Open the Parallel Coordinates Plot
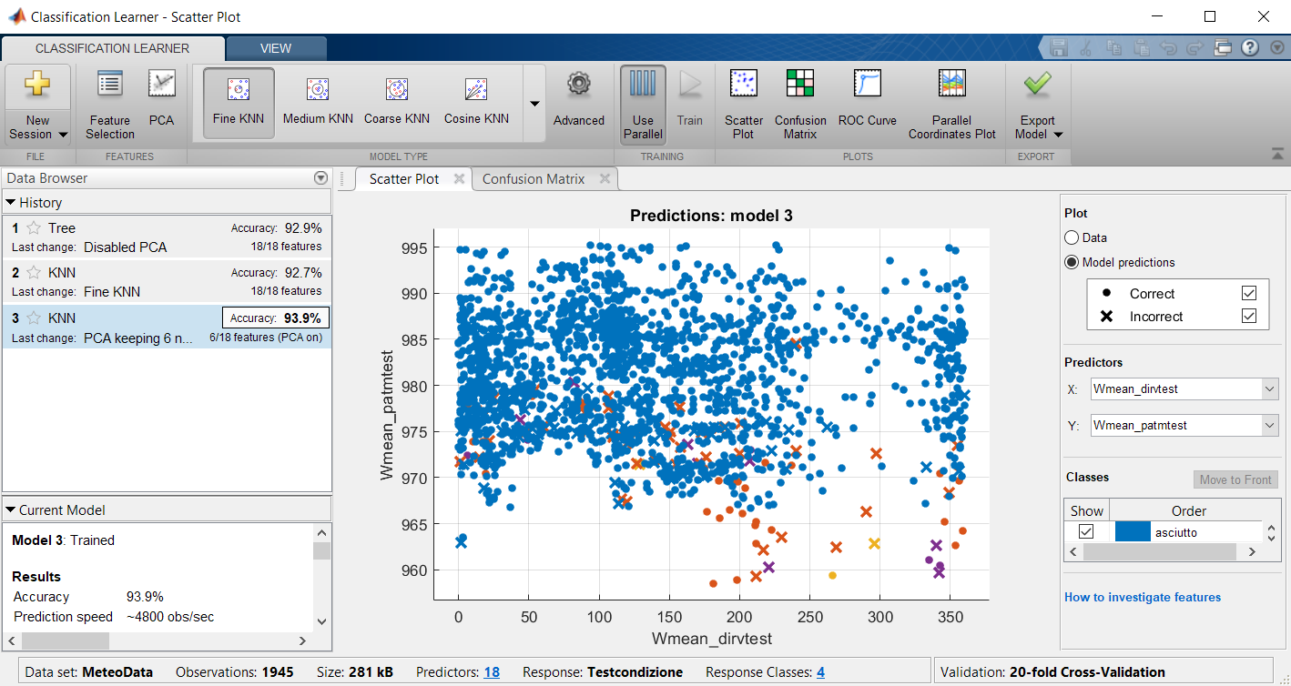 (951, 103)
